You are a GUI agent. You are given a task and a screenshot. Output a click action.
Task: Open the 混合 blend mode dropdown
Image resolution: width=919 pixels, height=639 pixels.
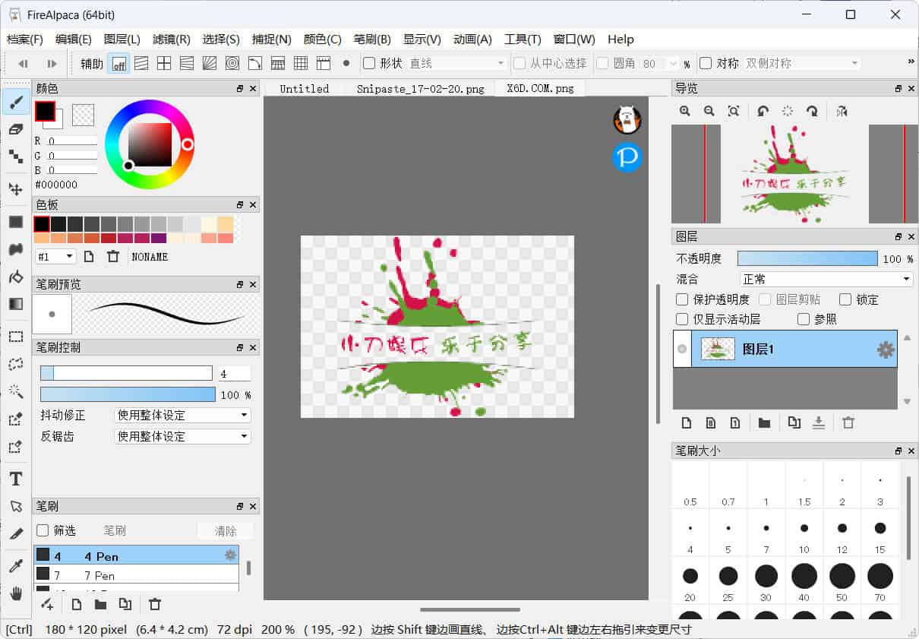coord(826,279)
